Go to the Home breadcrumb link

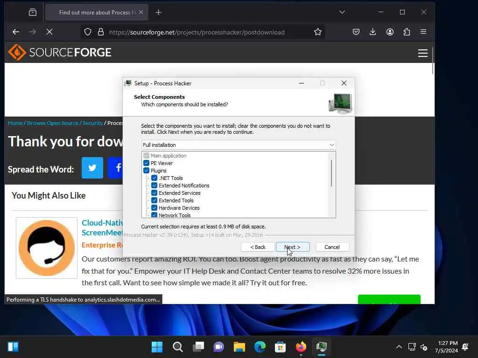tap(15, 123)
